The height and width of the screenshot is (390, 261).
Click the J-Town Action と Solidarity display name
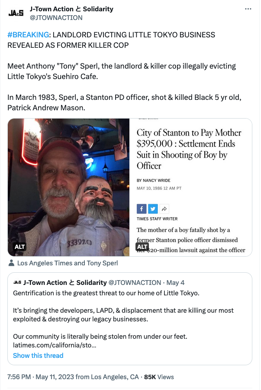pyautogui.click(x=71, y=9)
